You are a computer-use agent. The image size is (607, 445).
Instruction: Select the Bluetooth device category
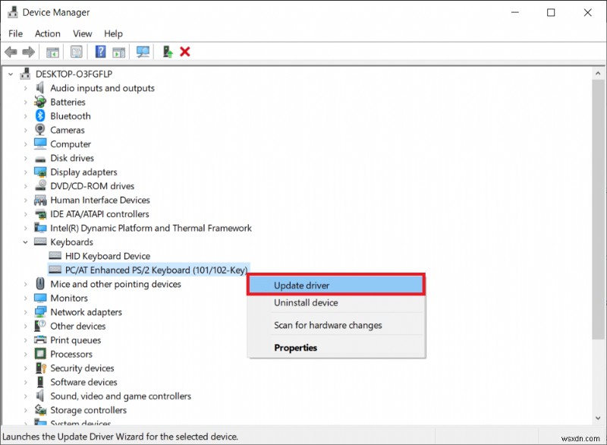click(70, 115)
